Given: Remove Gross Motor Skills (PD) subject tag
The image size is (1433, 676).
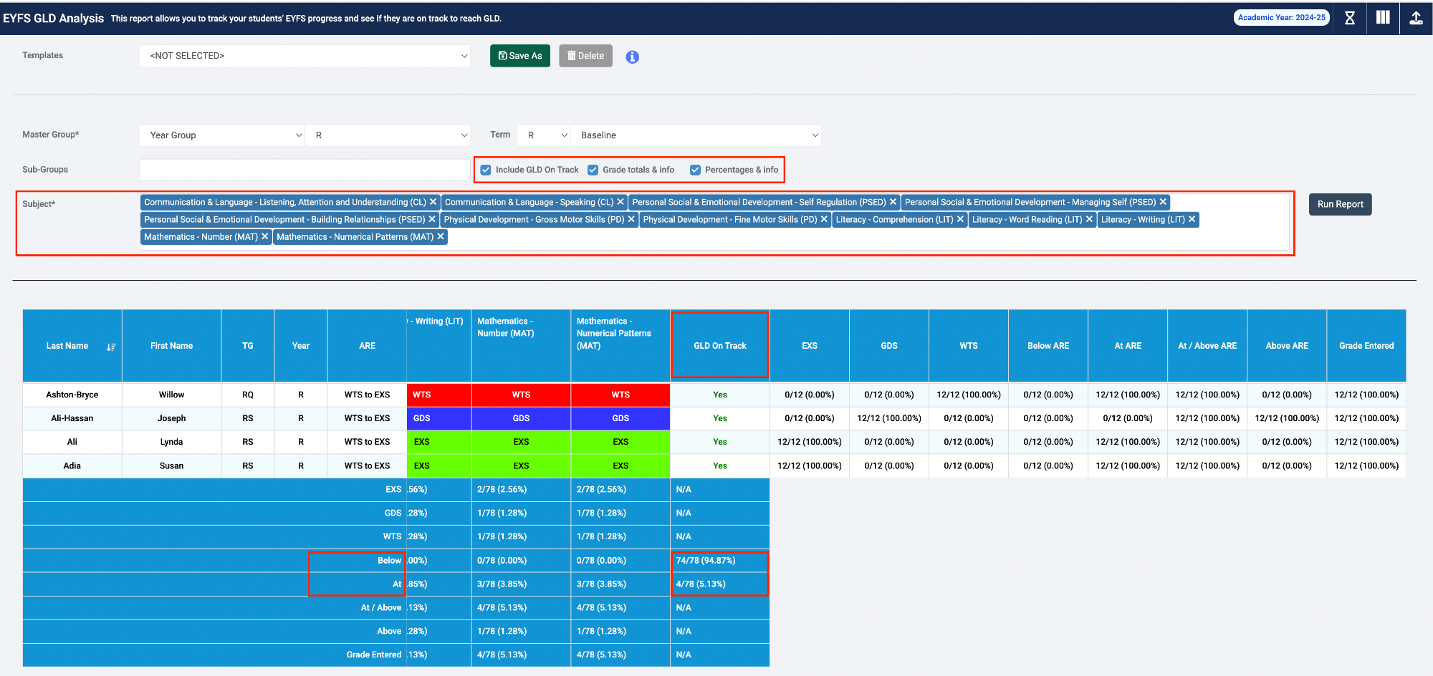Looking at the screenshot, I should [x=631, y=219].
